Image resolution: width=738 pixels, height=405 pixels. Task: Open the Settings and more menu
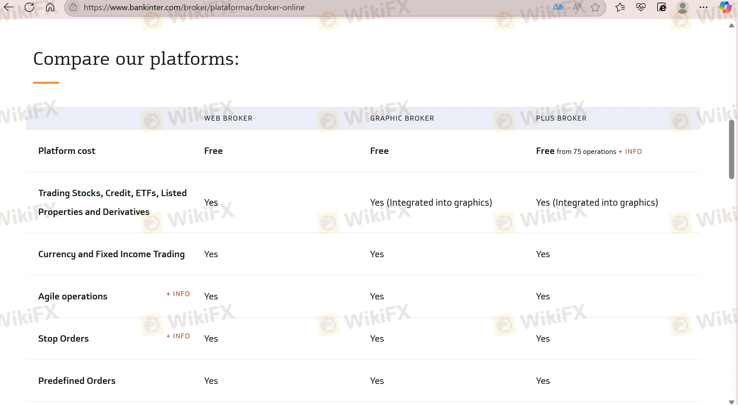[704, 7]
